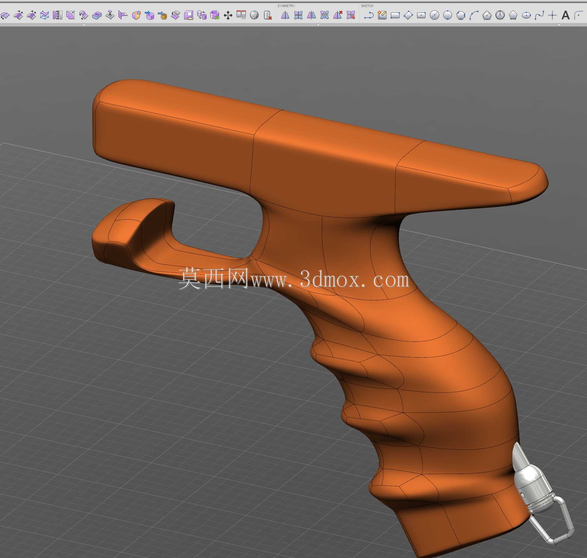Pick the surface inside blue control cage icon
The width and height of the screenshot is (587, 558).
45,15
